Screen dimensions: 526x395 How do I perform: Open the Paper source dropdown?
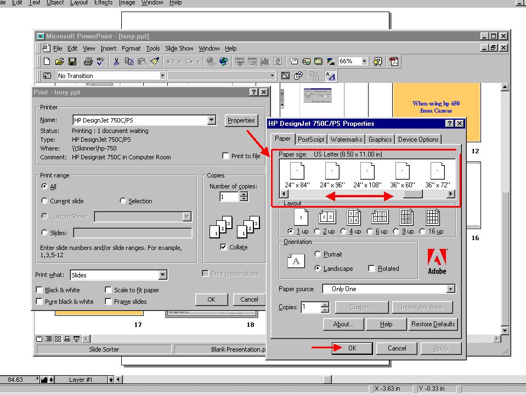click(450, 289)
